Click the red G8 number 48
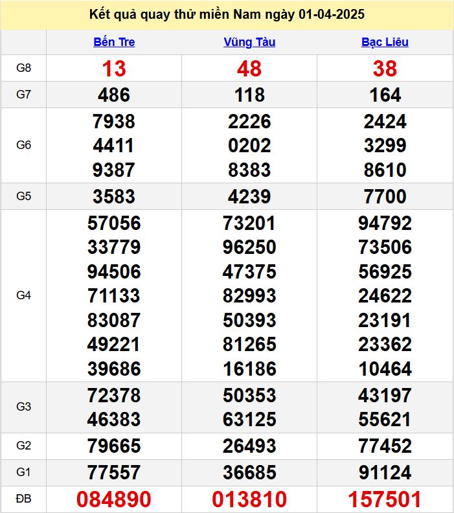The height and width of the screenshot is (513, 454). coord(249,69)
